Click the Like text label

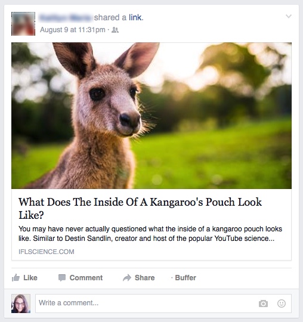coord(30,278)
